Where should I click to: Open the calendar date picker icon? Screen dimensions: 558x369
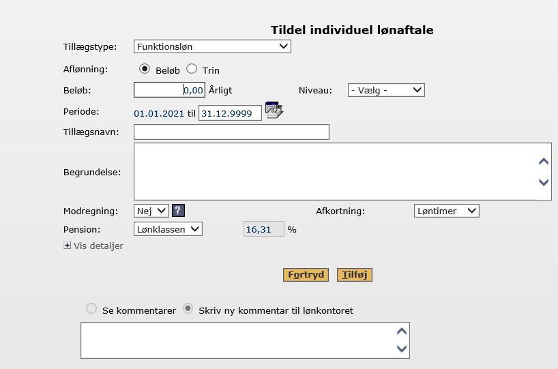(274, 110)
